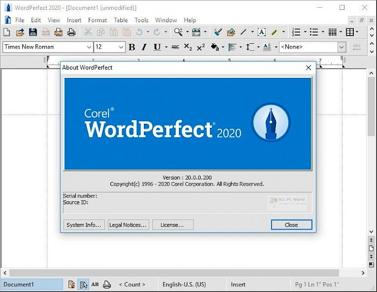Image resolution: width=377 pixels, height=292 pixels.
Task: Expand the Times New Roman font dropdown
Action: pos(89,47)
